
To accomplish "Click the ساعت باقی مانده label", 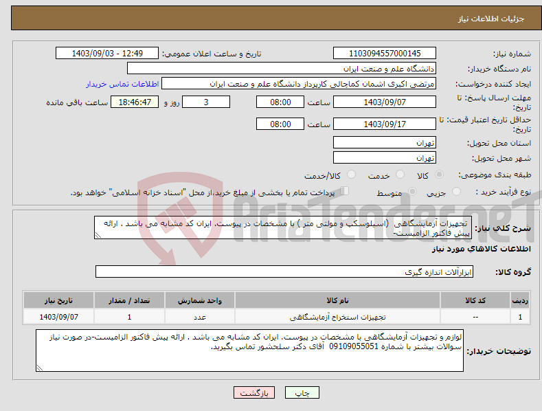I will coord(77,103).
